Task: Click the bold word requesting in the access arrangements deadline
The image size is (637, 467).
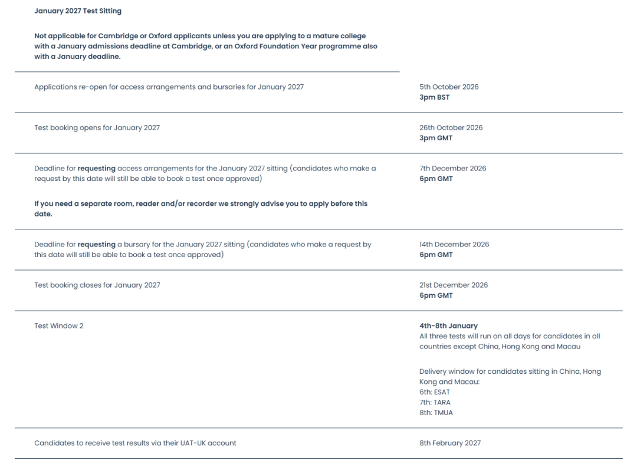Action: coord(97,168)
